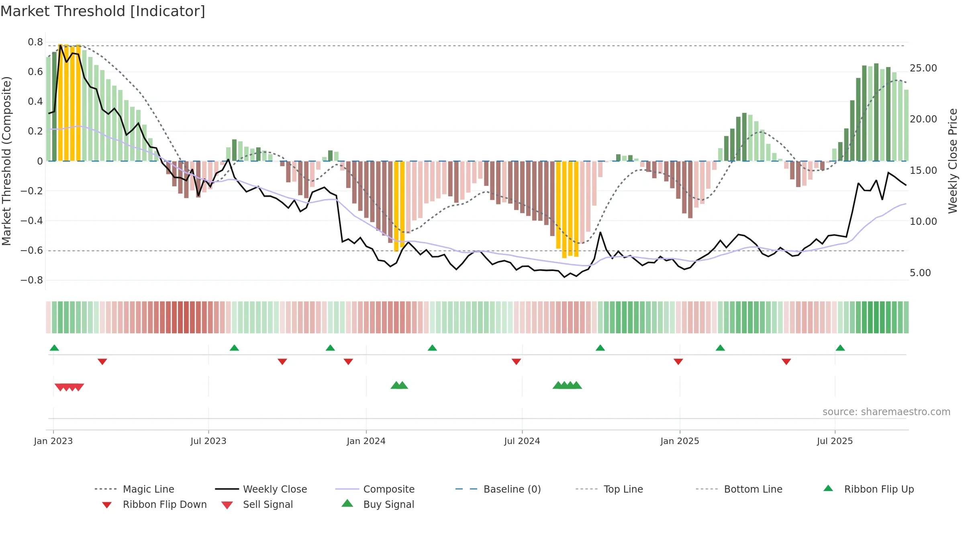Click the 5.00 price tick label

pyautogui.click(x=920, y=273)
